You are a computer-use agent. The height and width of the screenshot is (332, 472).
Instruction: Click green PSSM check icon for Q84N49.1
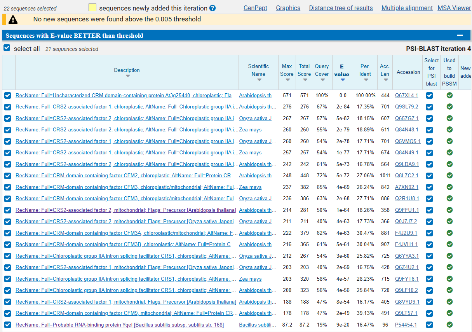click(449, 152)
